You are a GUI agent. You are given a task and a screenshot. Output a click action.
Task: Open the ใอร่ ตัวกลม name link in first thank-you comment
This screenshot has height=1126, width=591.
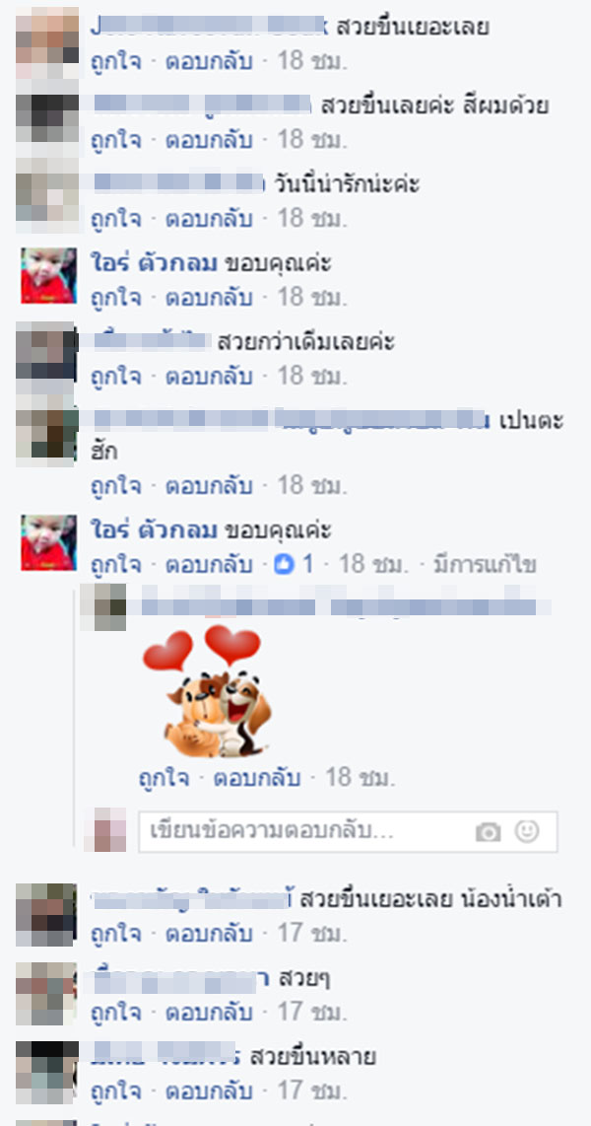pyautogui.click(x=154, y=263)
